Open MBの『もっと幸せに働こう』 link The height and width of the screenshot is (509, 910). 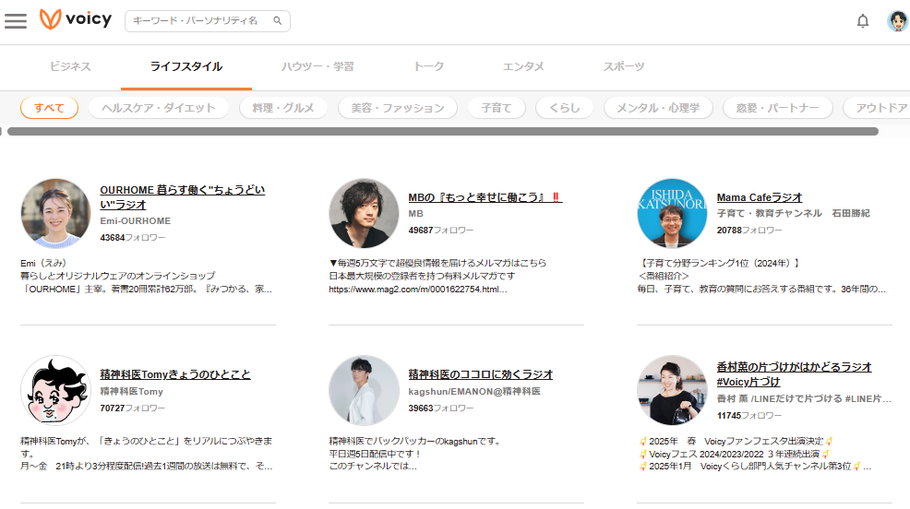point(485,197)
